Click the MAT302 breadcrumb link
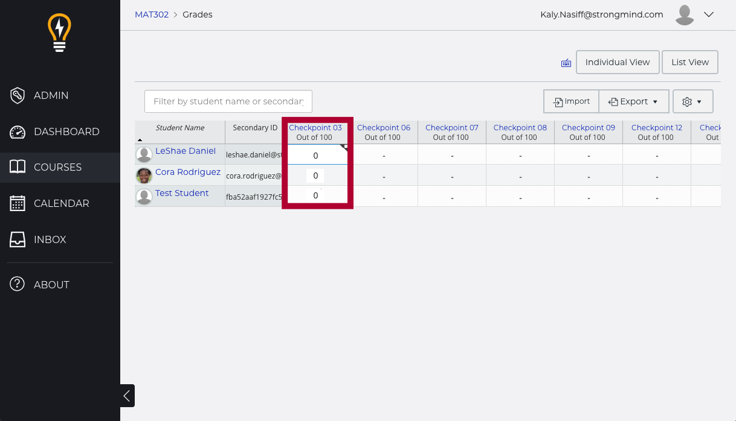The width and height of the screenshot is (736, 421). tap(152, 14)
